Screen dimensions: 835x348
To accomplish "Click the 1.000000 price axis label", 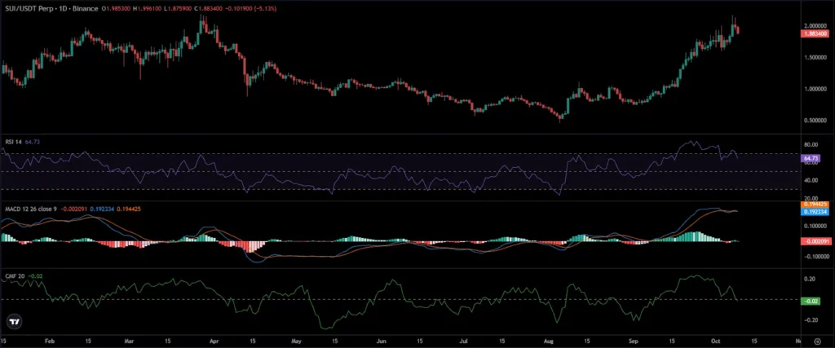I will 815,89.
